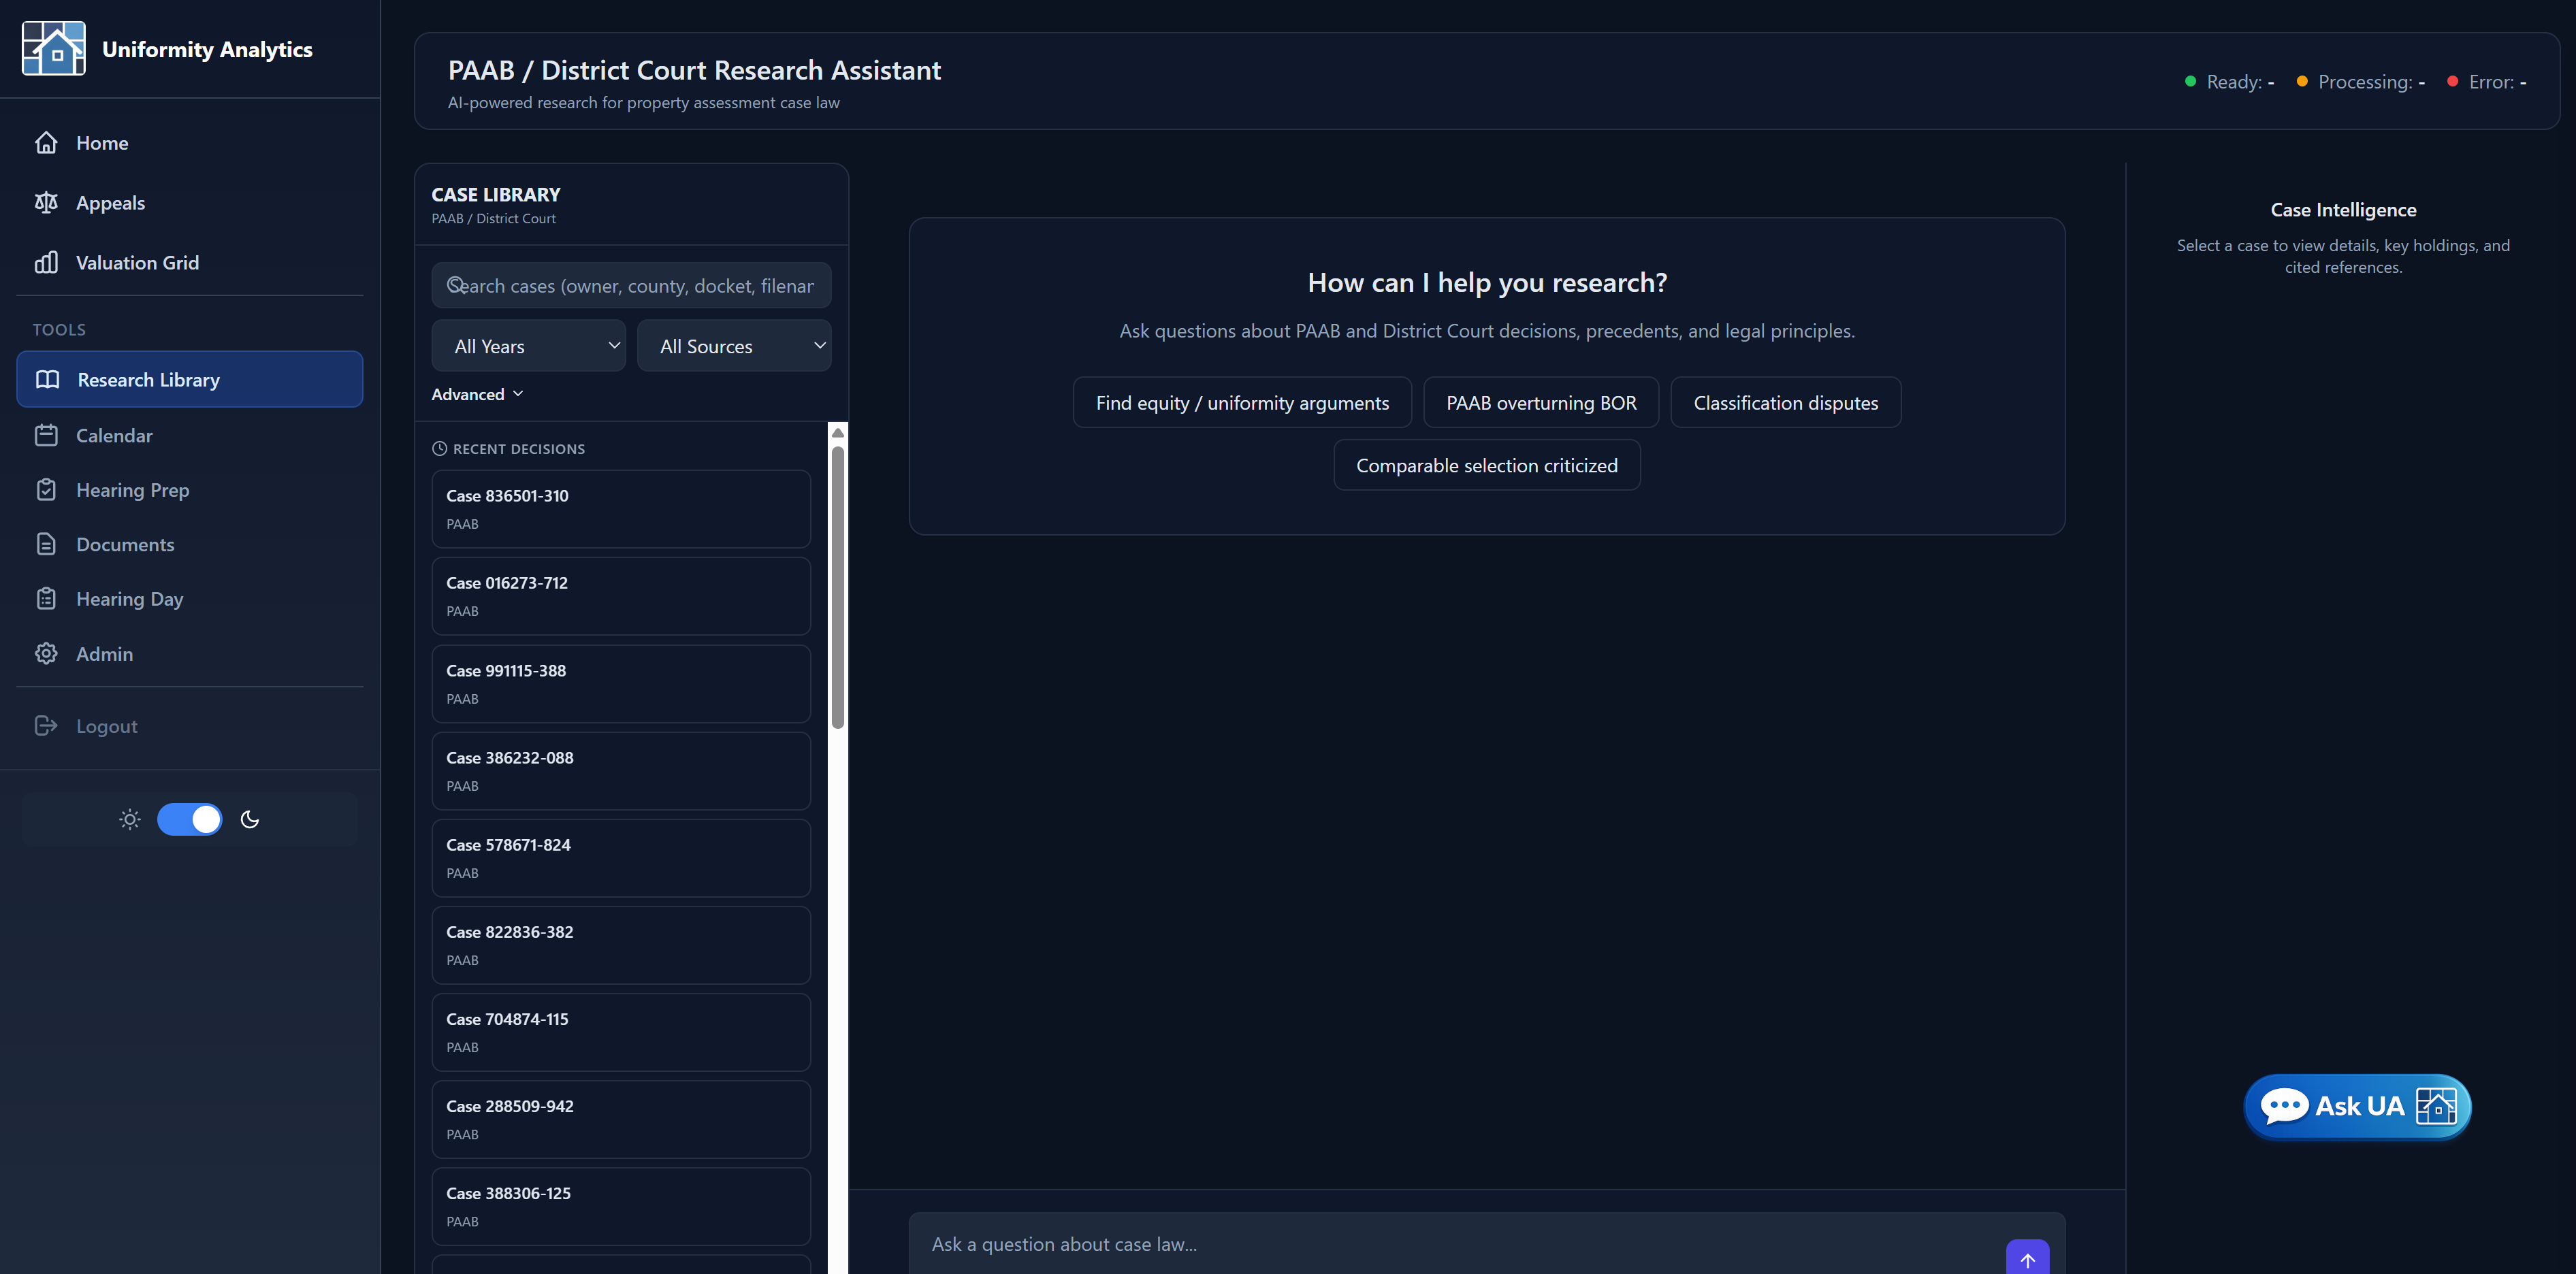The height and width of the screenshot is (1274, 2576).
Task: Open Valuation Grid via its chart icon
Action: tap(46, 263)
